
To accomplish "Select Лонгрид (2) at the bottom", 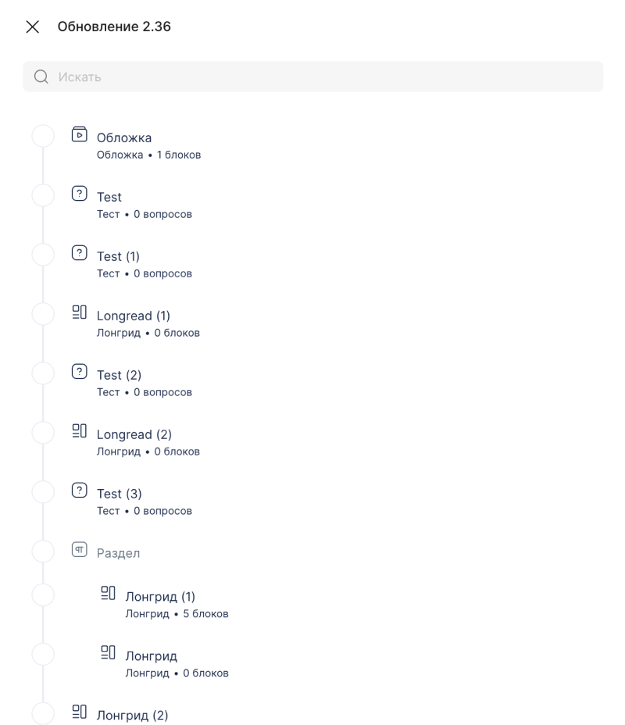I will click(x=132, y=715).
